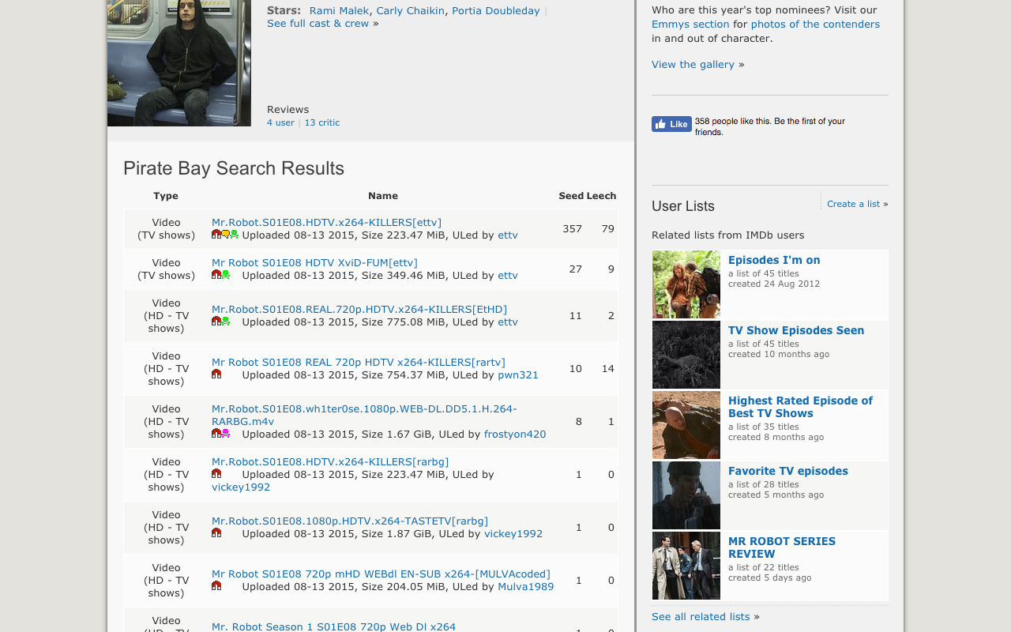Viewport: 1011px width, 632px height.
Task: Click the Name column header
Action: 383,196
